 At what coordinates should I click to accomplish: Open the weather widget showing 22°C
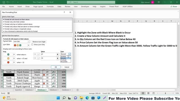pos(9,98)
